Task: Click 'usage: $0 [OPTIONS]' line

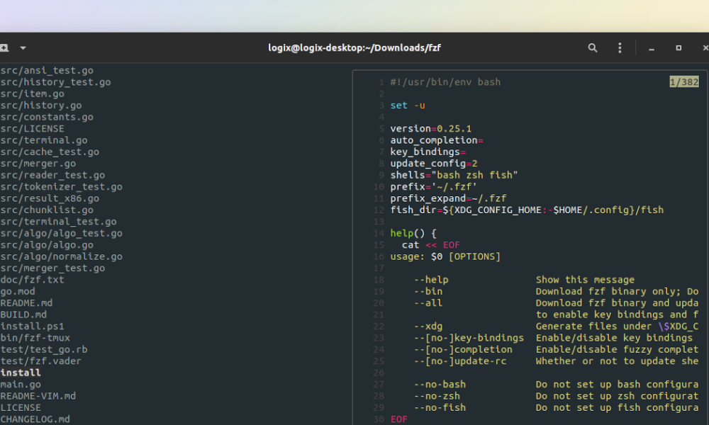Action: (x=445, y=256)
